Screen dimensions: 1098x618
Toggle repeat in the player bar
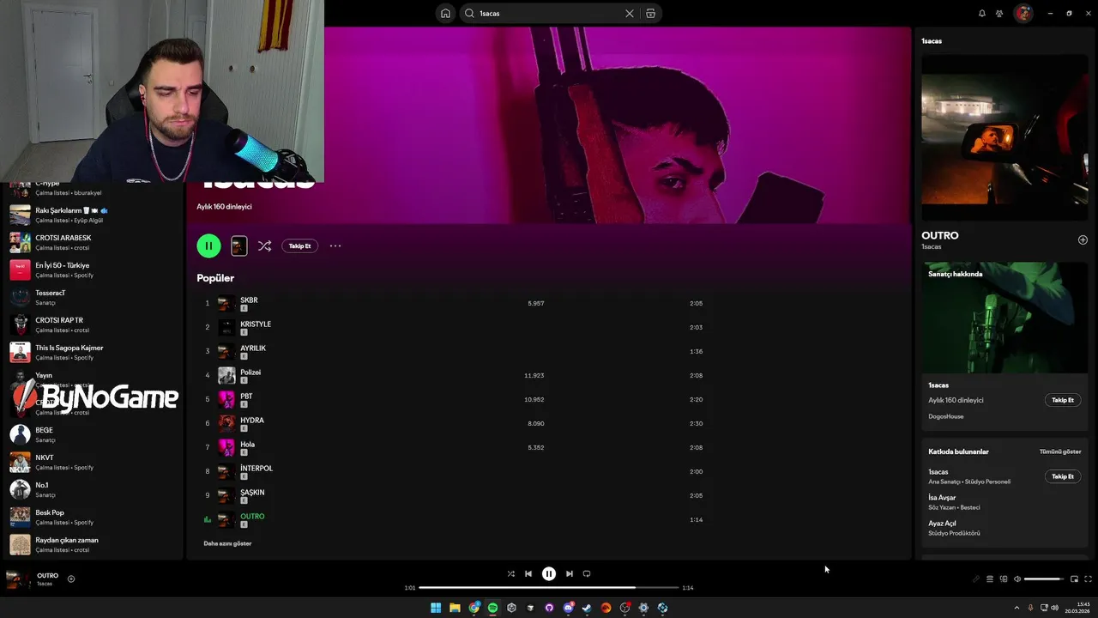(x=587, y=573)
